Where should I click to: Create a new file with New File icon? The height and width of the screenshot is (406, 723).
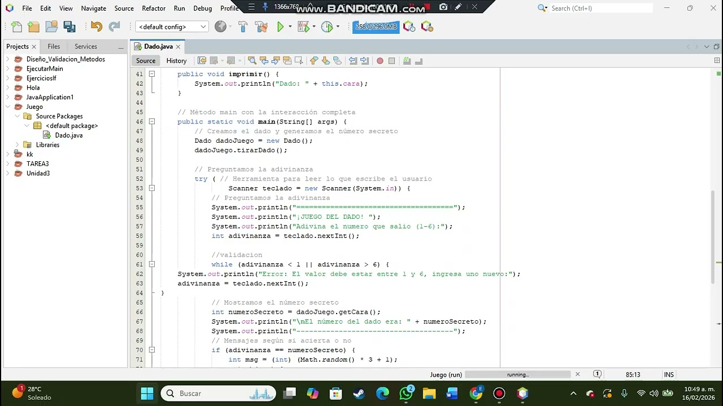16,27
